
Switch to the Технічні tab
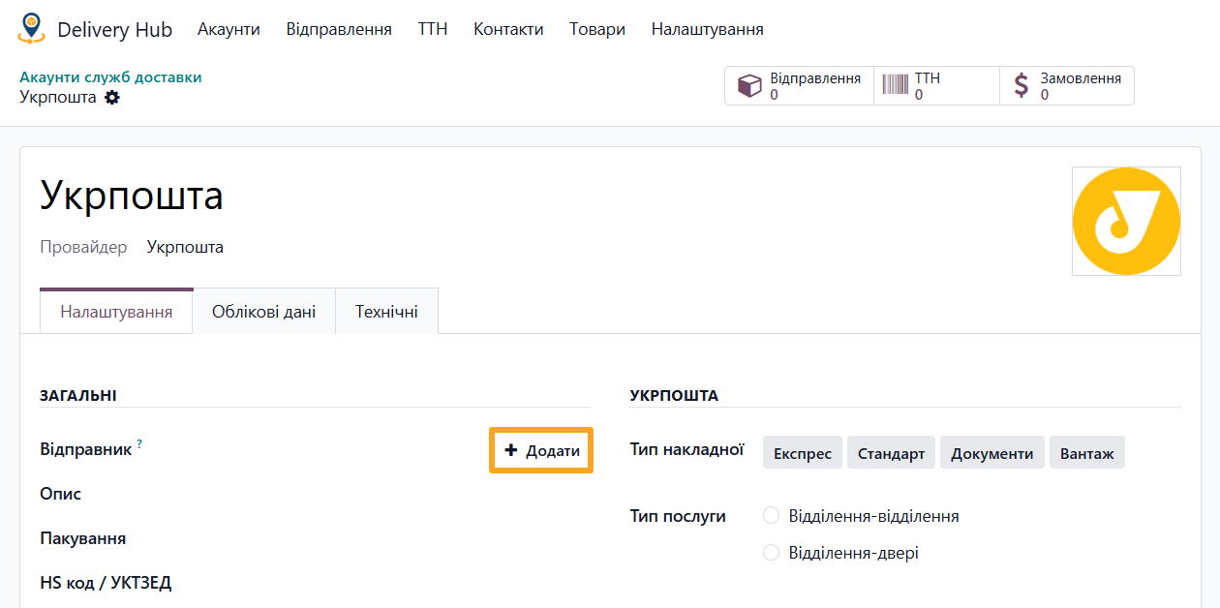[386, 312]
